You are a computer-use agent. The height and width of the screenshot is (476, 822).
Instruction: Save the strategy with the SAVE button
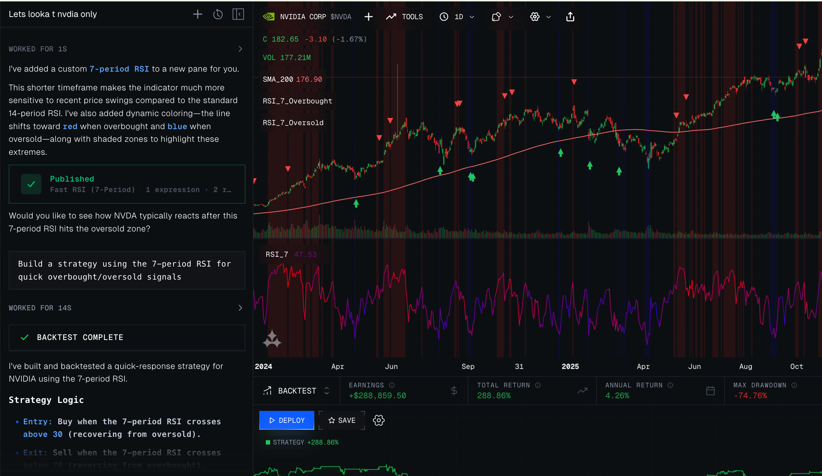coord(342,420)
